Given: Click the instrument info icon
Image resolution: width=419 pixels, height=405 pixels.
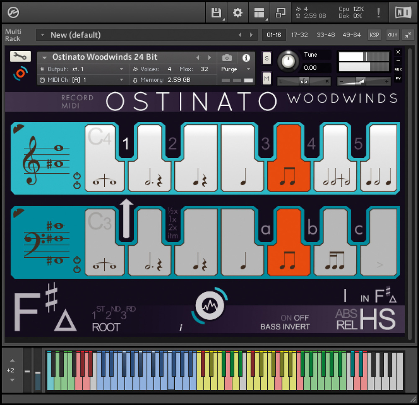Looking at the screenshot, I should click(x=246, y=57).
